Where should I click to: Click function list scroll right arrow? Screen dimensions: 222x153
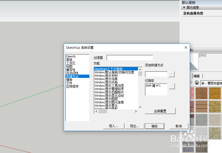click(x=136, y=111)
